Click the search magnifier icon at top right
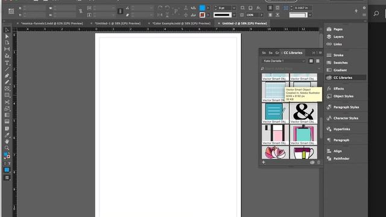The image size is (386, 217). tap(376, 13)
